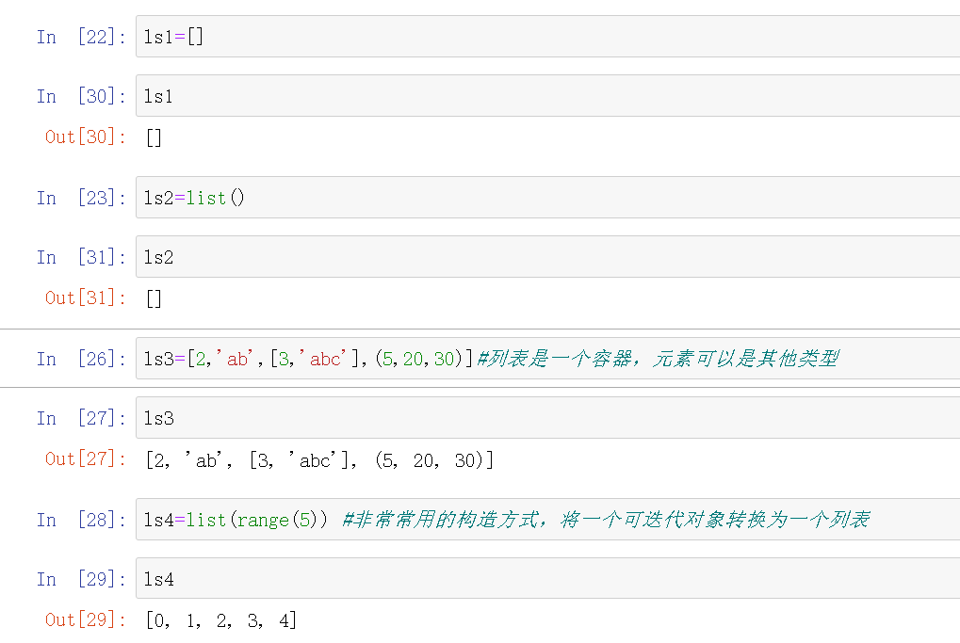Click the In [26] prompt label
960x643 pixels.
(81, 359)
